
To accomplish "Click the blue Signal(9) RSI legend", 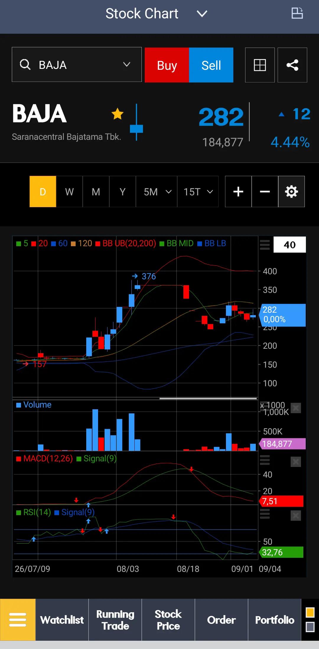I will [x=74, y=512].
